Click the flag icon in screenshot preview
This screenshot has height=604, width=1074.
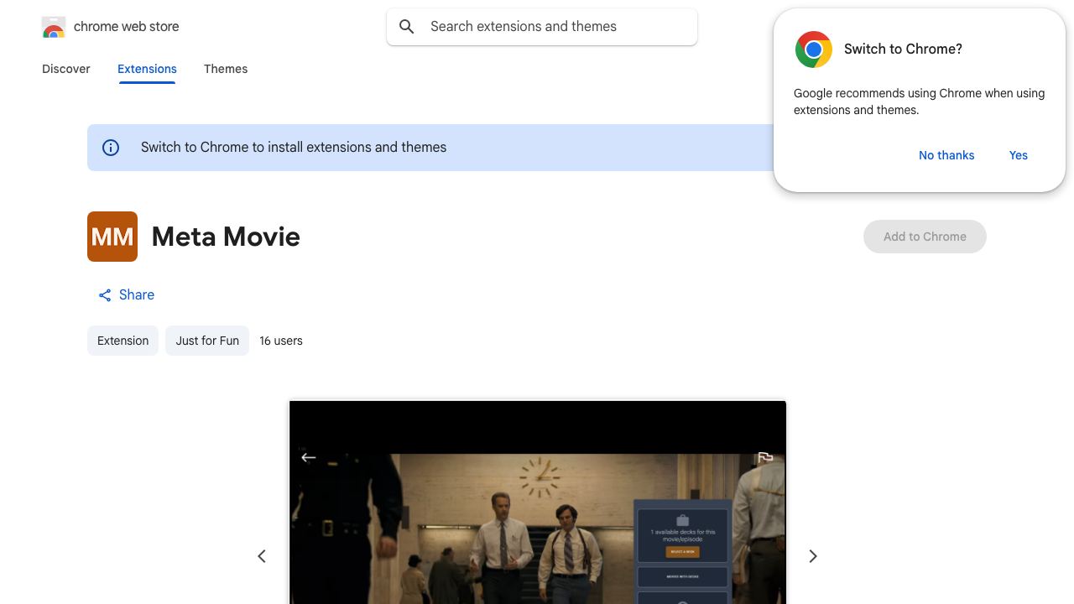[765, 457]
